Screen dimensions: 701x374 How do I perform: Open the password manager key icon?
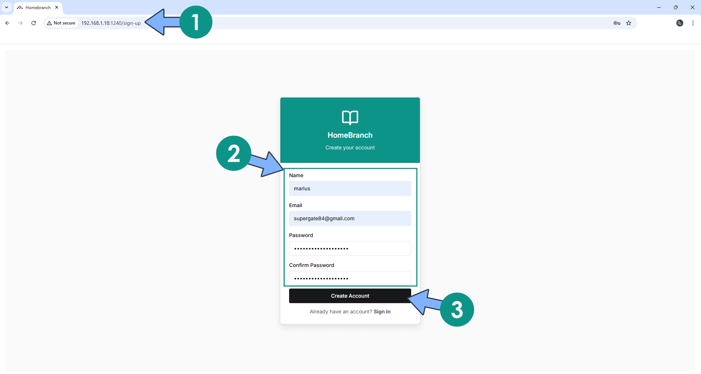(x=617, y=23)
